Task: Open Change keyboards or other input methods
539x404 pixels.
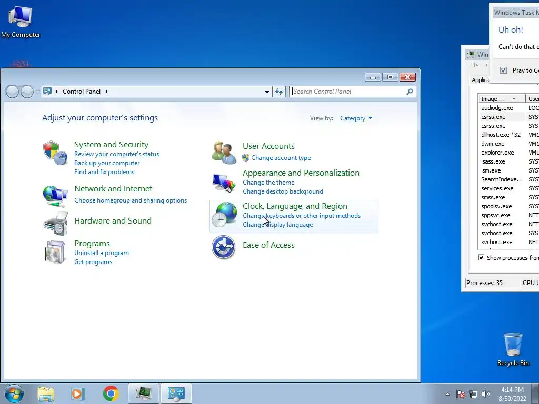Action: click(x=302, y=215)
